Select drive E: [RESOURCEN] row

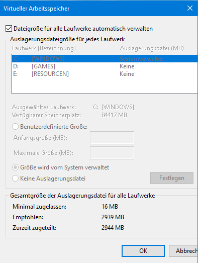tap(105, 74)
